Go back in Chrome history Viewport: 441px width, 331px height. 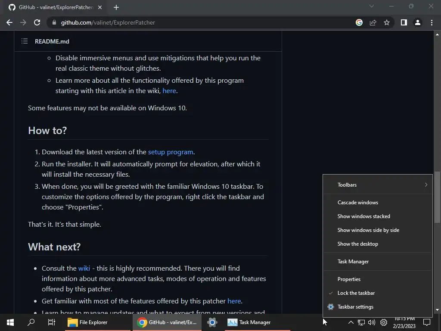tap(9, 22)
